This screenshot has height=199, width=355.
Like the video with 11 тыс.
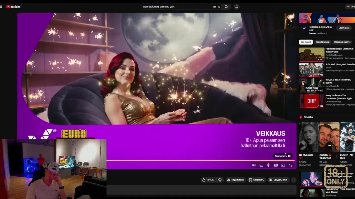pyautogui.click(x=208, y=180)
